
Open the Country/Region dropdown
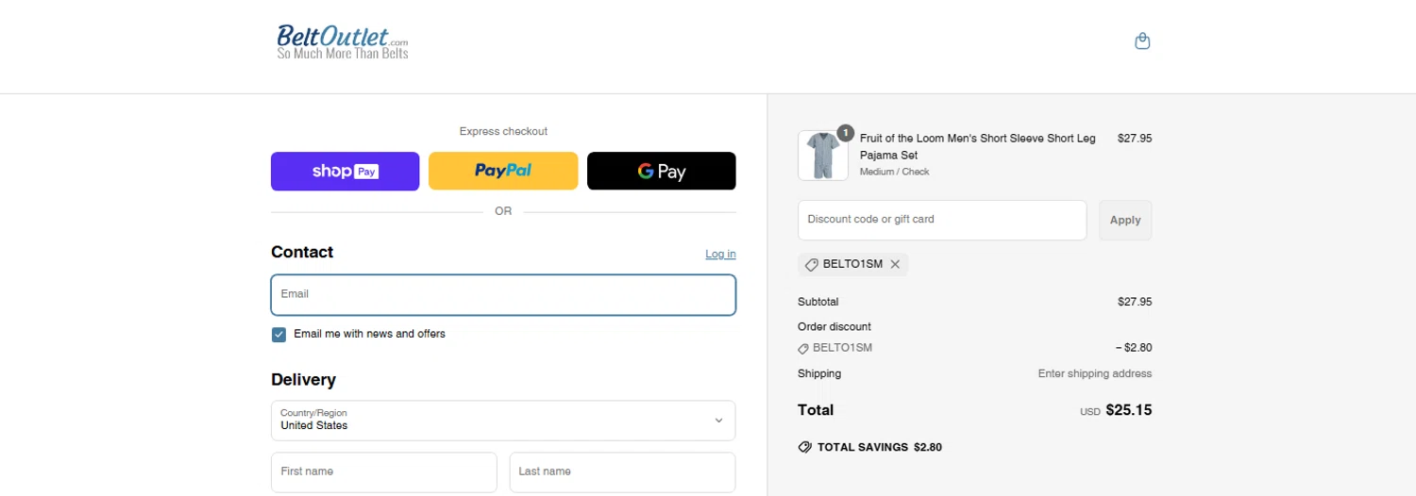pyautogui.click(x=503, y=420)
